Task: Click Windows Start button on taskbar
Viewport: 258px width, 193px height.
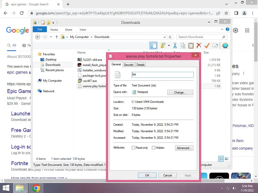Action: tap(6, 188)
